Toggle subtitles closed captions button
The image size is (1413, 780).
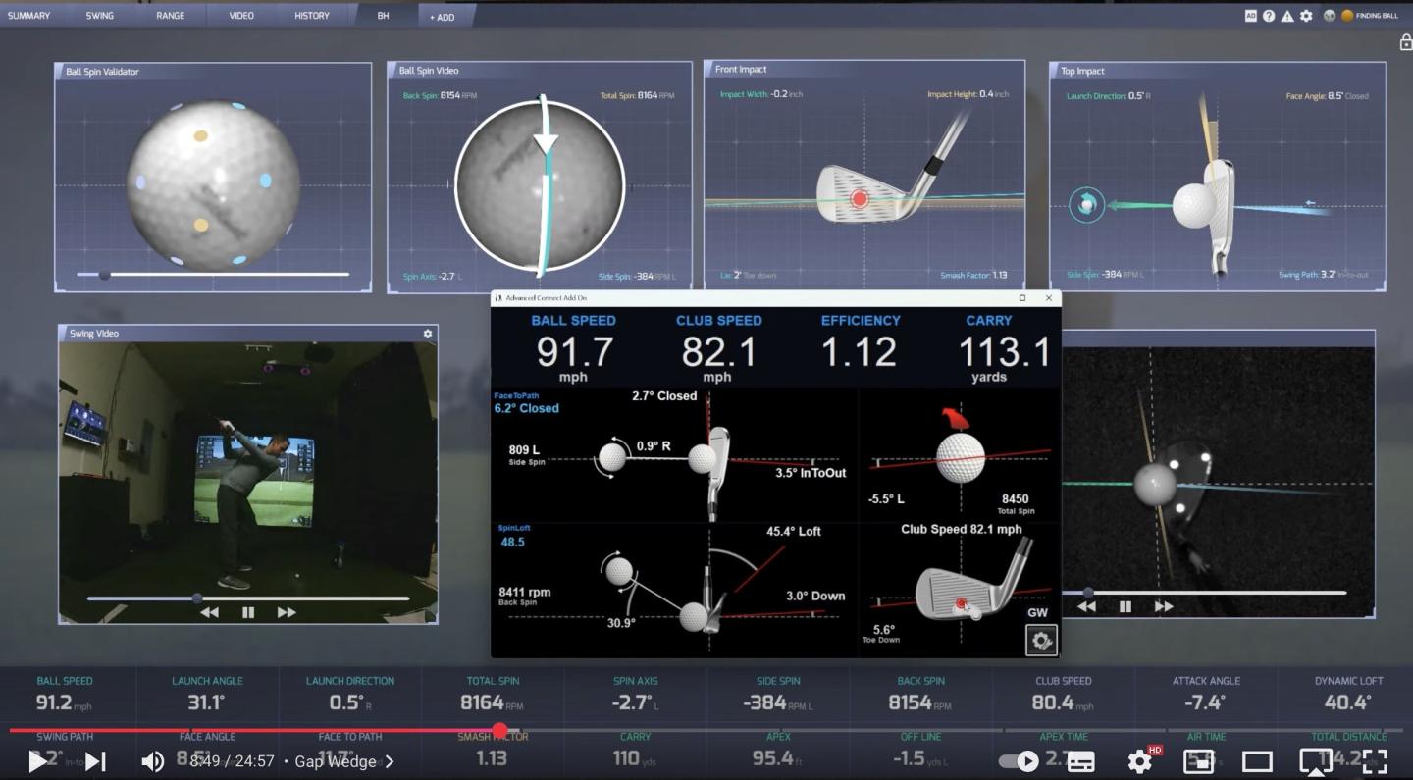point(1080,761)
